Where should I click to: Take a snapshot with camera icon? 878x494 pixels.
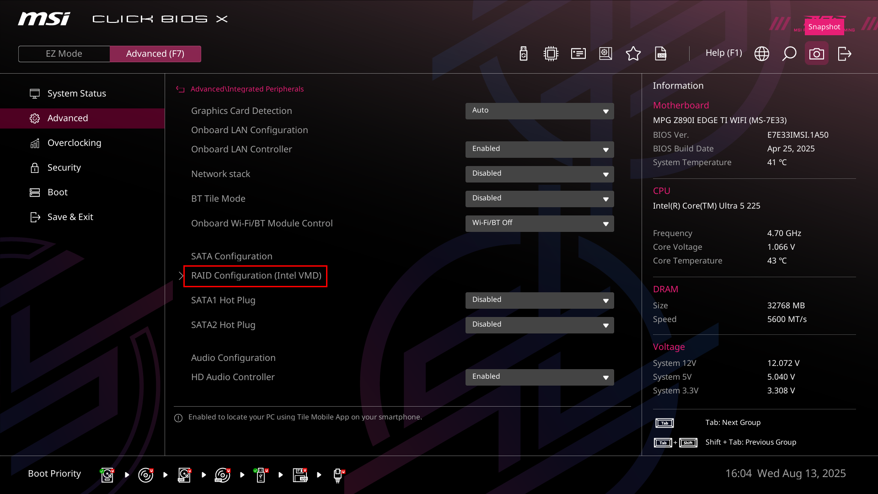point(817,54)
